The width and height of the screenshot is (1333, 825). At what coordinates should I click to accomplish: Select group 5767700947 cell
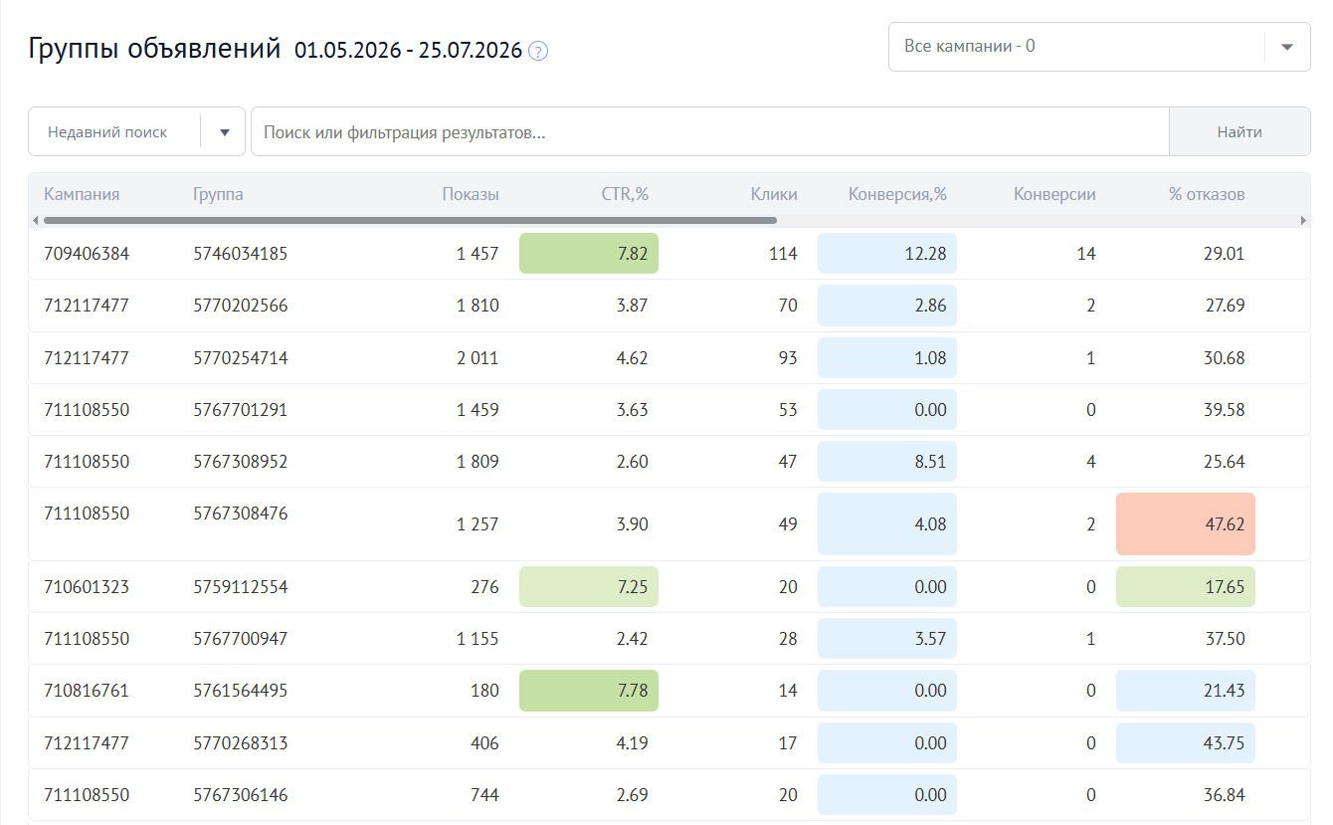click(240, 638)
